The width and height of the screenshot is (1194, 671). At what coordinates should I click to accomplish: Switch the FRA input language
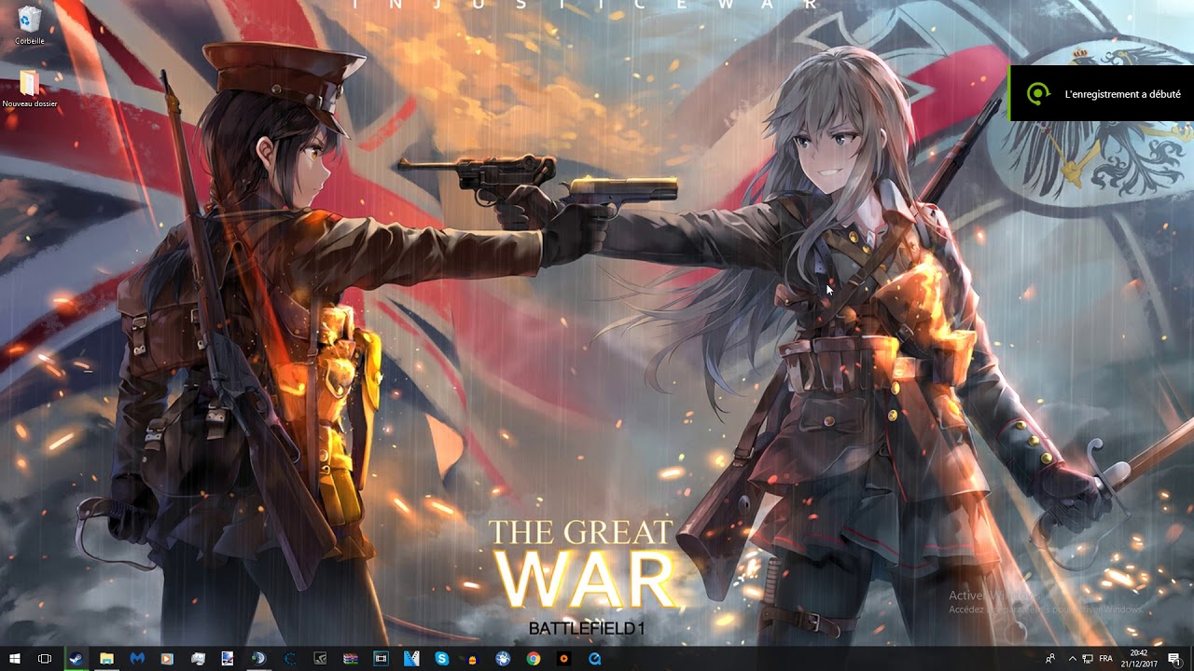pyautogui.click(x=1106, y=658)
